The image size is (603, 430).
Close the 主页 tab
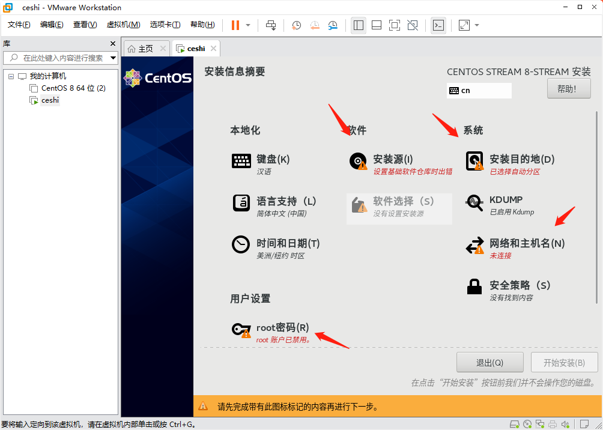click(163, 49)
